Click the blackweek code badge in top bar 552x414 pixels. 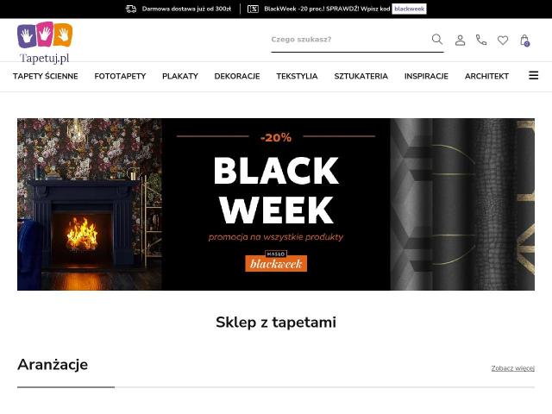[x=409, y=9]
